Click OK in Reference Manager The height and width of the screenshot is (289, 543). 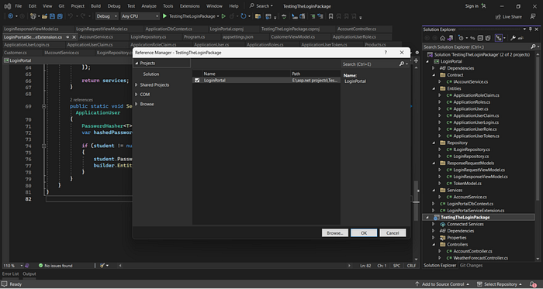pos(364,233)
